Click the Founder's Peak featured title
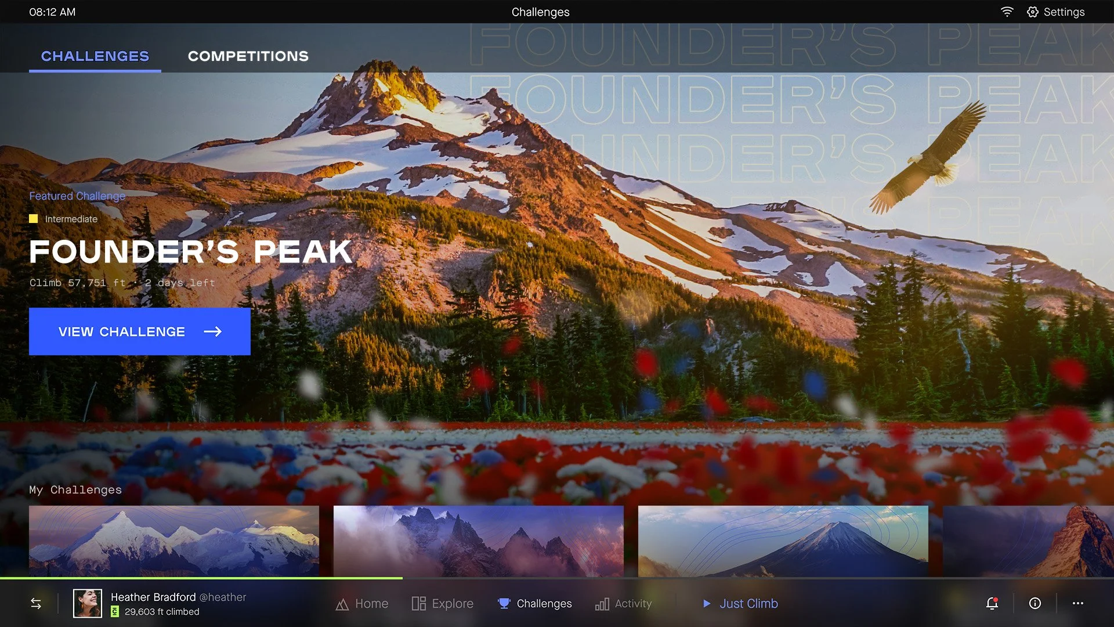 [x=190, y=252]
